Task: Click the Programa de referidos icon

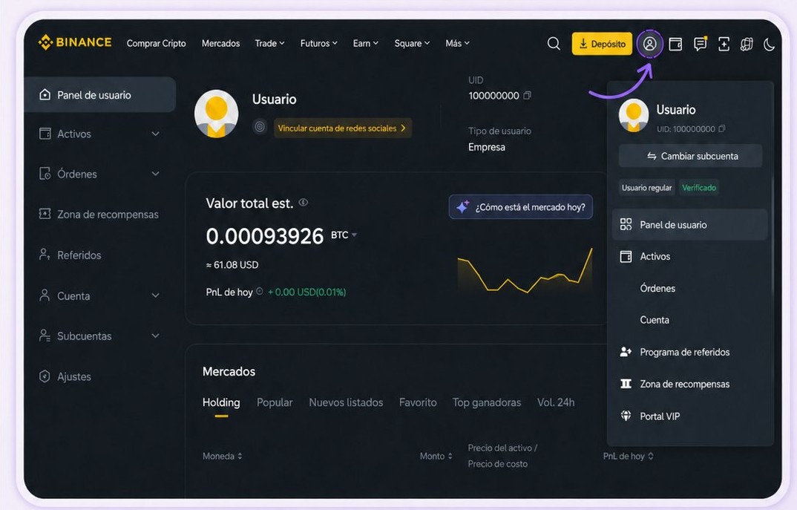Action: pos(626,351)
